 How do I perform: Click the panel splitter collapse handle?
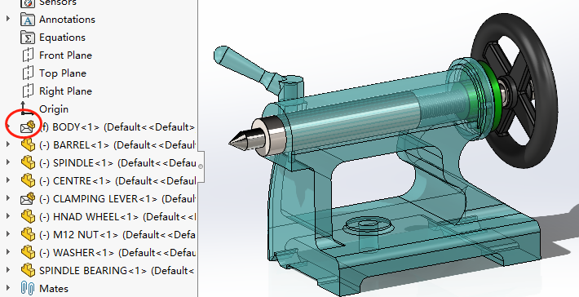[x=201, y=166]
